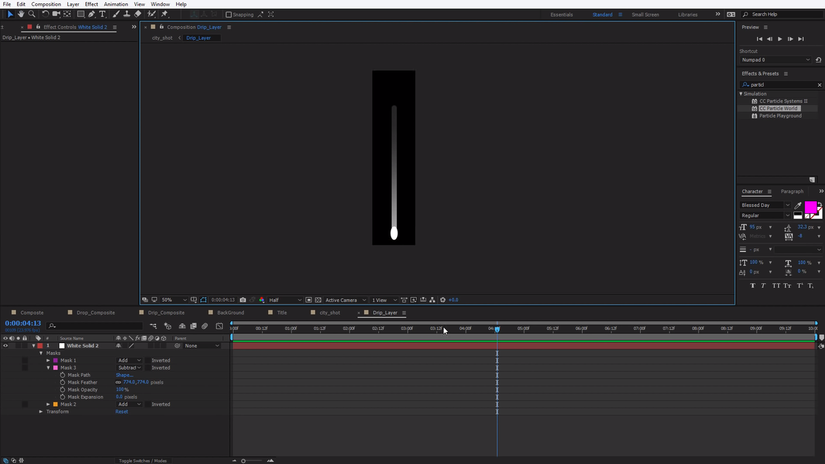The height and width of the screenshot is (464, 825).
Task: Select the Selection arrow tool
Action: click(10, 14)
